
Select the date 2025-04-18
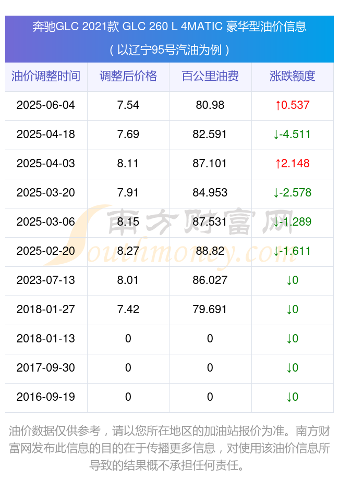coord(45,134)
